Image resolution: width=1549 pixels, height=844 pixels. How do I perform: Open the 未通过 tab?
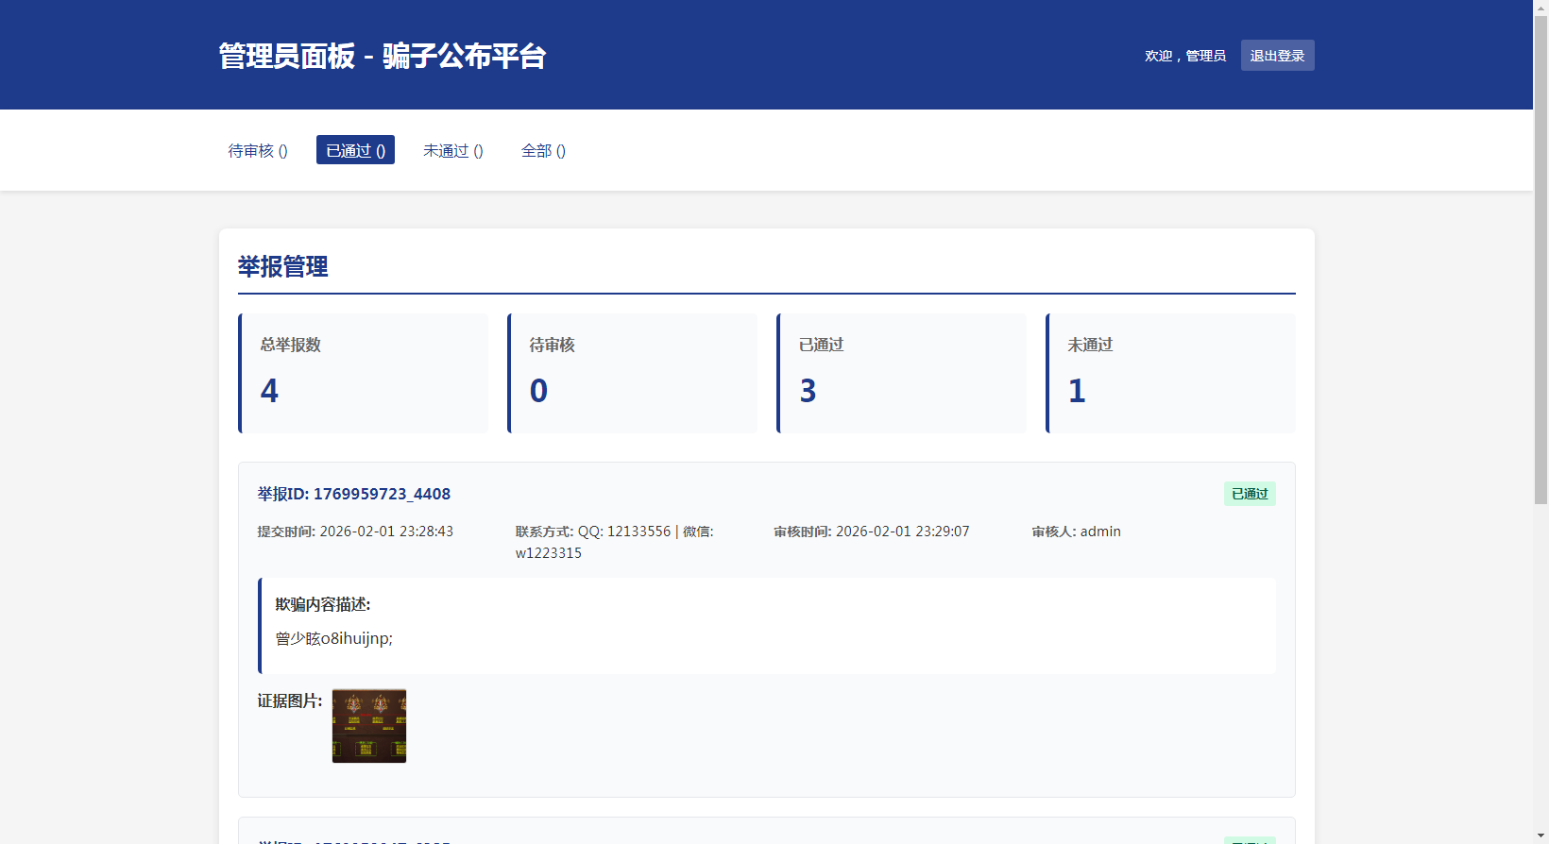(452, 151)
